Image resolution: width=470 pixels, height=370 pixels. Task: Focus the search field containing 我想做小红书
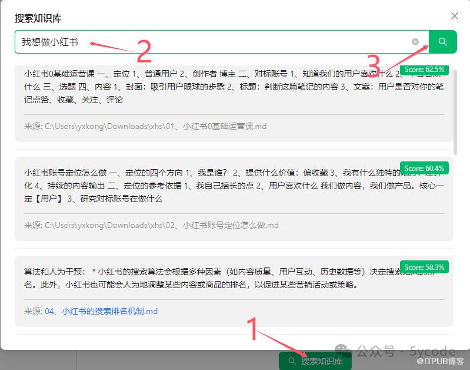tap(222, 42)
